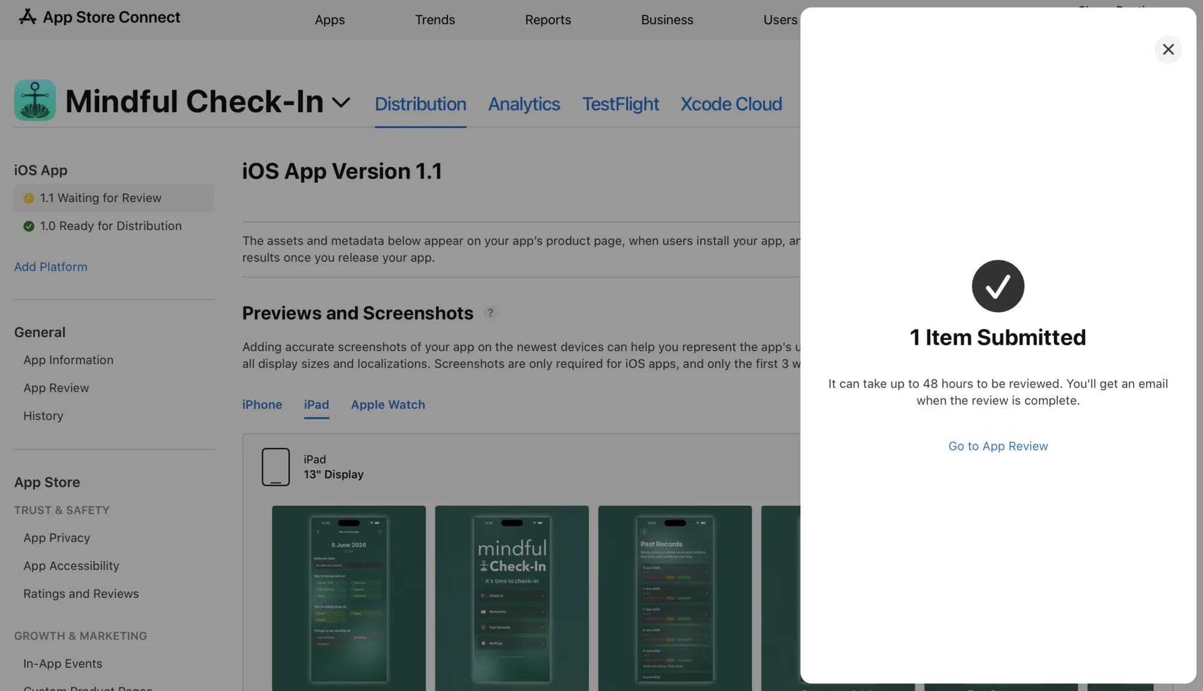
Task: Open the mindful Check-In home screenshot thumbnail
Action: (x=512, y=598)
